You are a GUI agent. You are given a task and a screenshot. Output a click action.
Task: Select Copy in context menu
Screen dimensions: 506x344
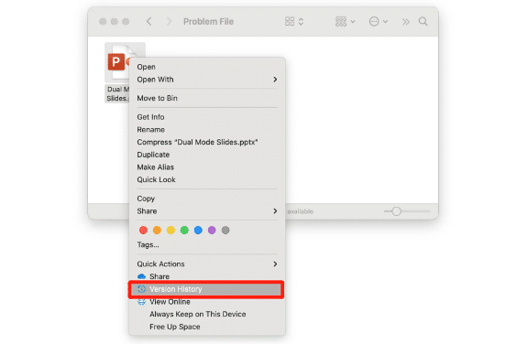click(207, 199)
